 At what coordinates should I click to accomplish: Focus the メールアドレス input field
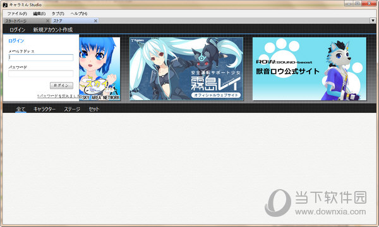pos(41,57)
